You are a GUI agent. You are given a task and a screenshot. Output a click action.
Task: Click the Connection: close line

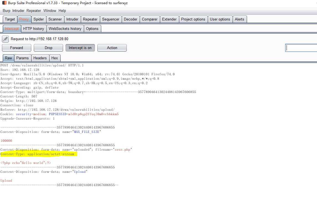pyautogui.click(x=17, y=105)
